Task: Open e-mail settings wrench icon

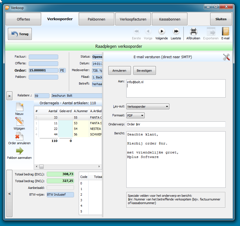Action: [226, 57]
